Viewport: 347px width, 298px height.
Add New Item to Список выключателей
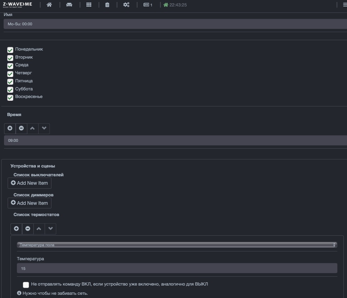pyautogui.click(x=29, y=183)
